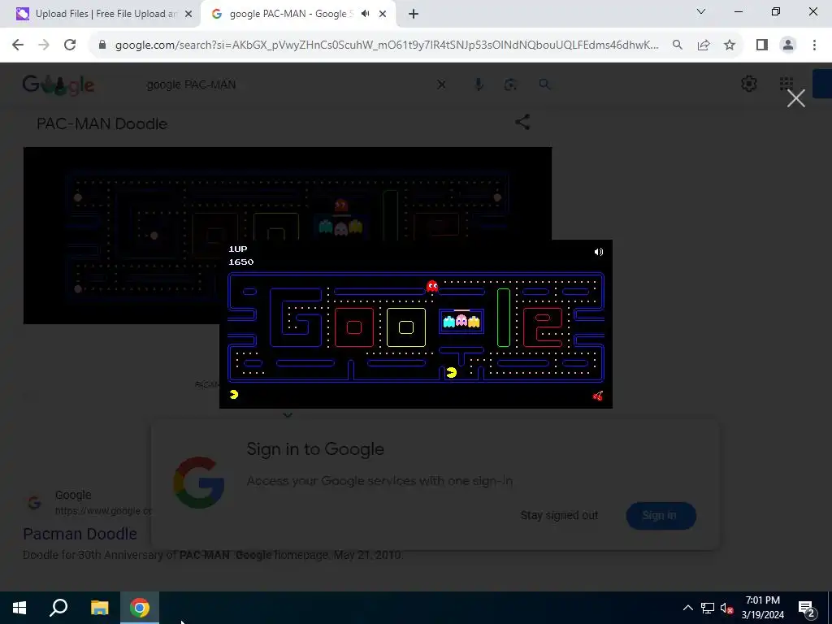Viewport: 832px width, 624px height.
Task: Click the cherry level icon in game
Action: [597, 396]
